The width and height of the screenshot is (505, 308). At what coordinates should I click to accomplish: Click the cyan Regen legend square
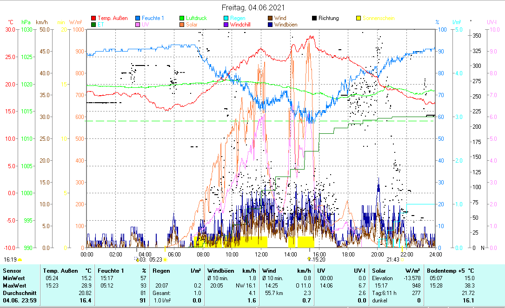click(x=226, y=19)
